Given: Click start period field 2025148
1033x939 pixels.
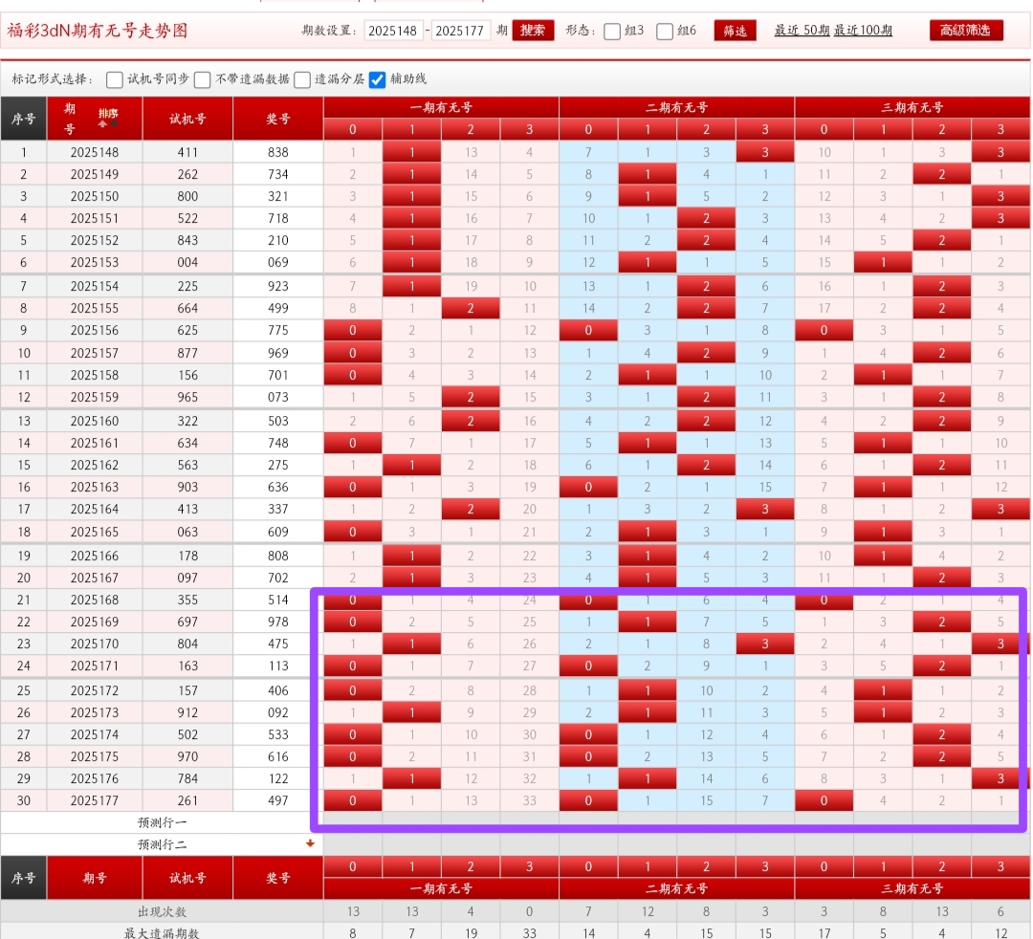Looking at the screenshot, I should [393, 31].
